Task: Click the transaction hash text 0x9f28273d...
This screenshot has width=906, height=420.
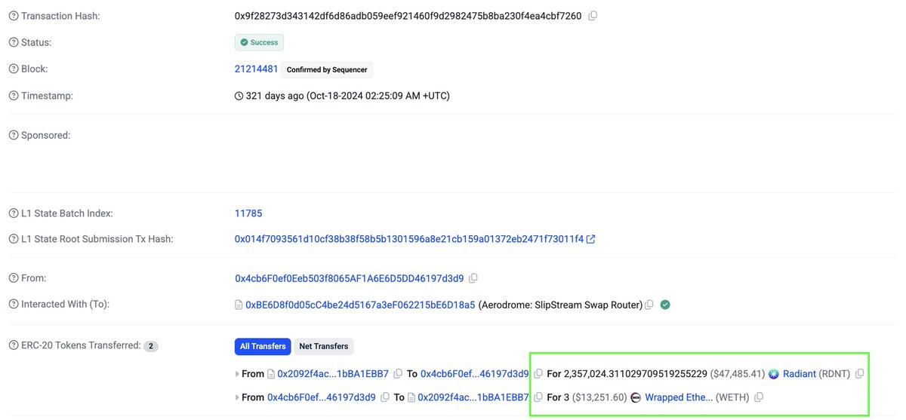Action: click(408, 16)
